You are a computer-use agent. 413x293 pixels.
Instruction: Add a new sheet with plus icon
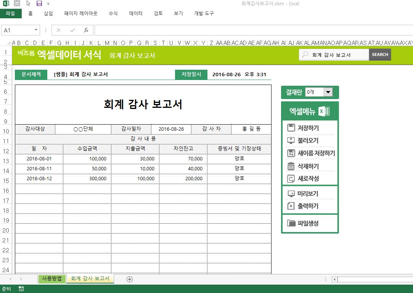130,279
